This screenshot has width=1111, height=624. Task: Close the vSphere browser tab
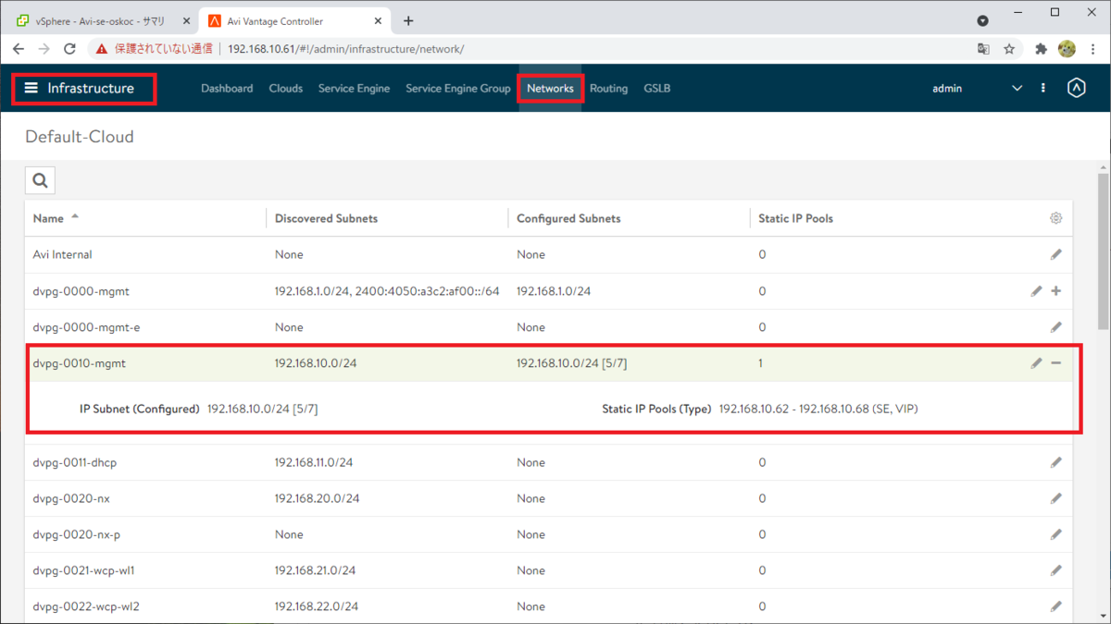(186, 20)
